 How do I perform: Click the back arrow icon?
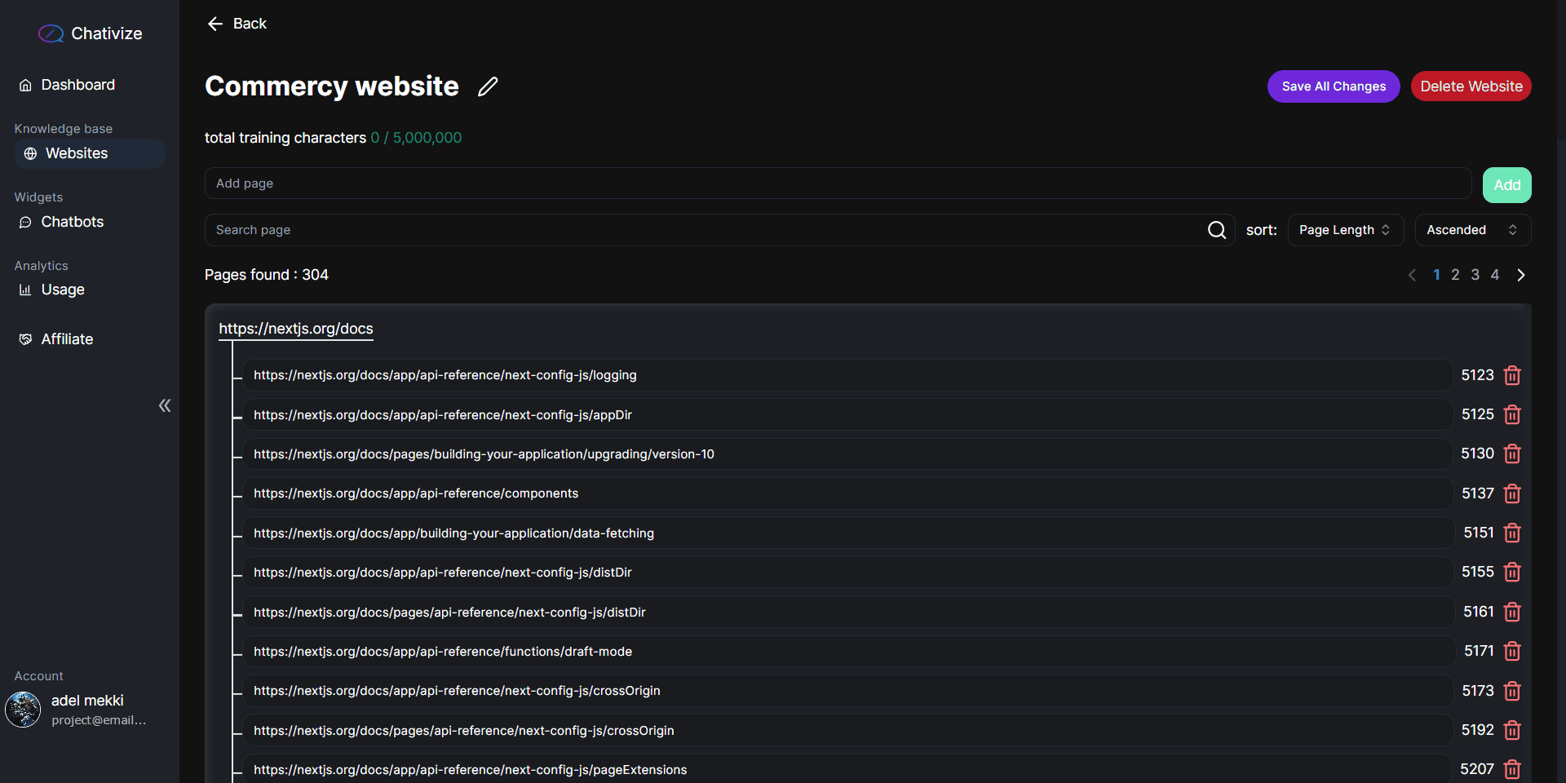click(215, 24)
